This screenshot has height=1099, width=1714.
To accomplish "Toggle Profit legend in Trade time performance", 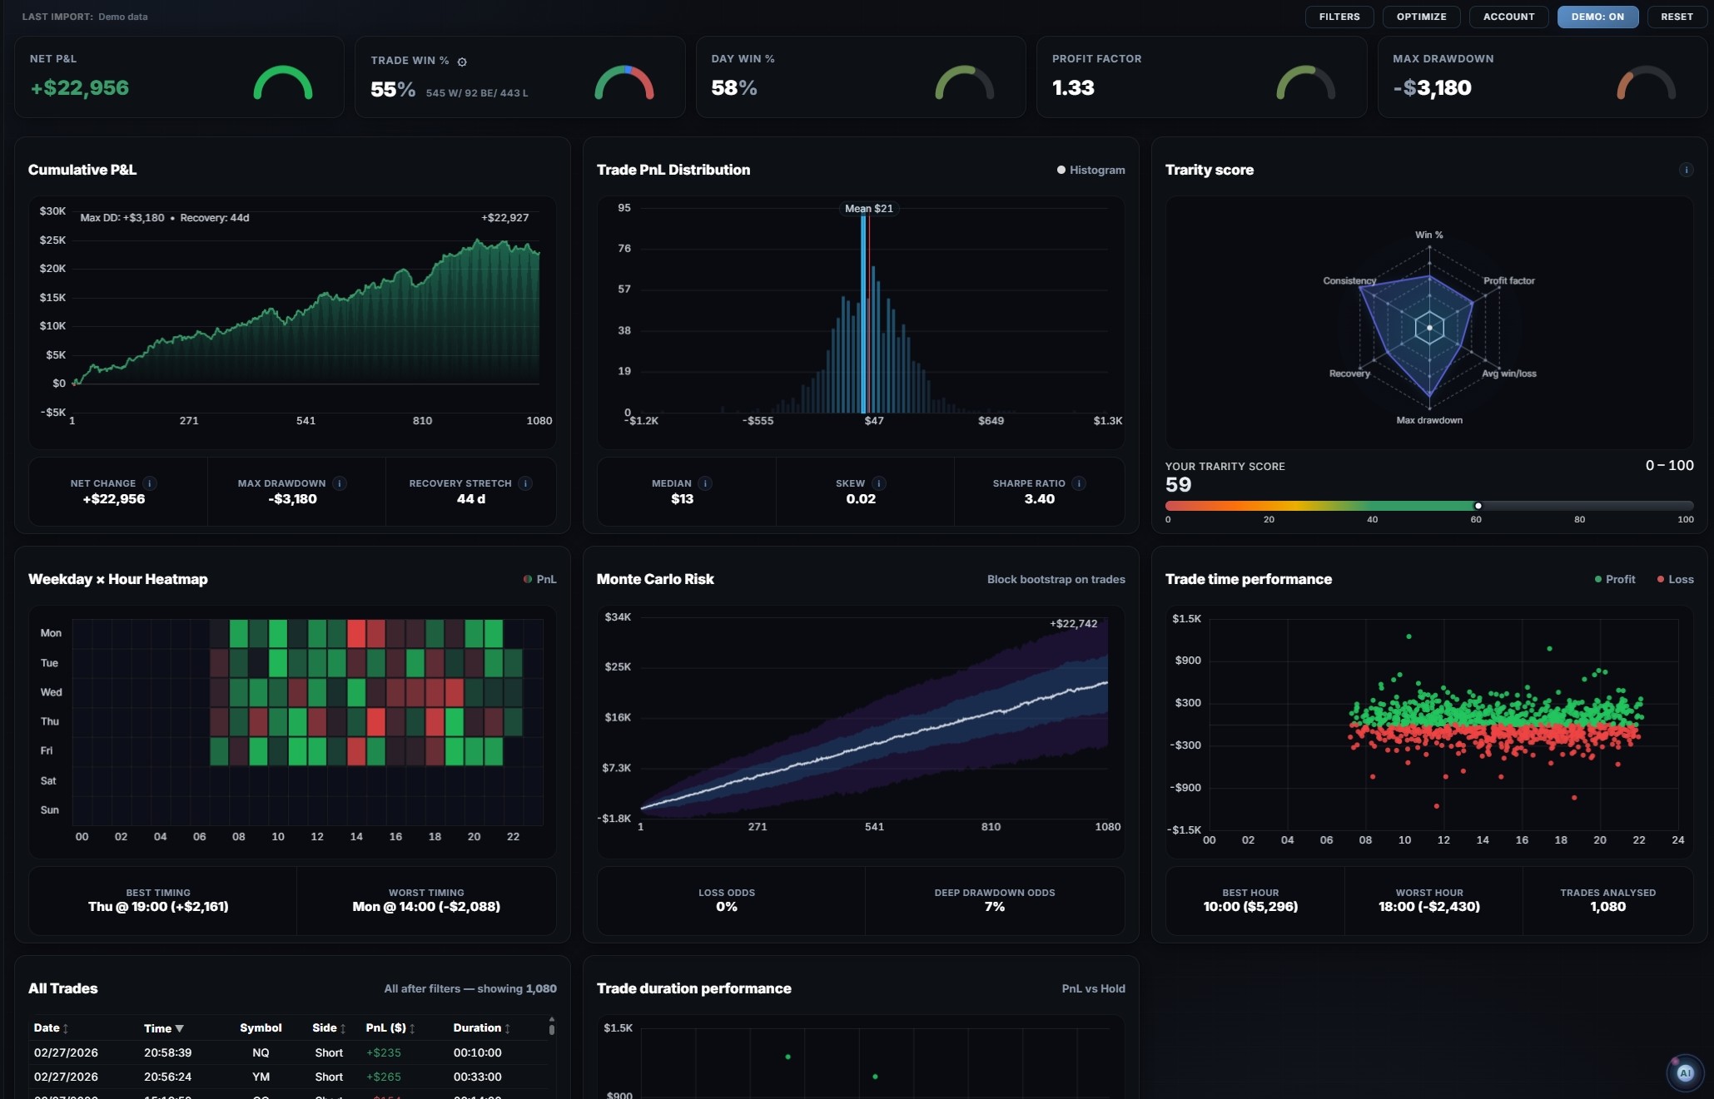I will click(x=1614, y=579).
